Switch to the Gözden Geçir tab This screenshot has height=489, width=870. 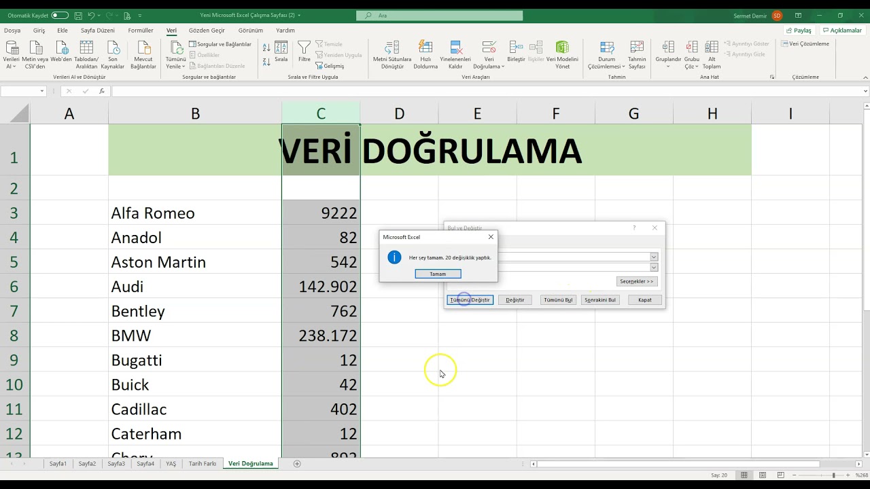tap(207, 31)
